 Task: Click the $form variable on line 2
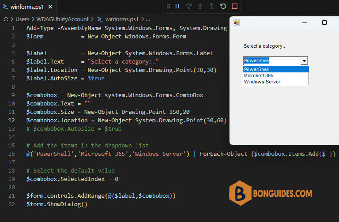(x=35, y=36)
